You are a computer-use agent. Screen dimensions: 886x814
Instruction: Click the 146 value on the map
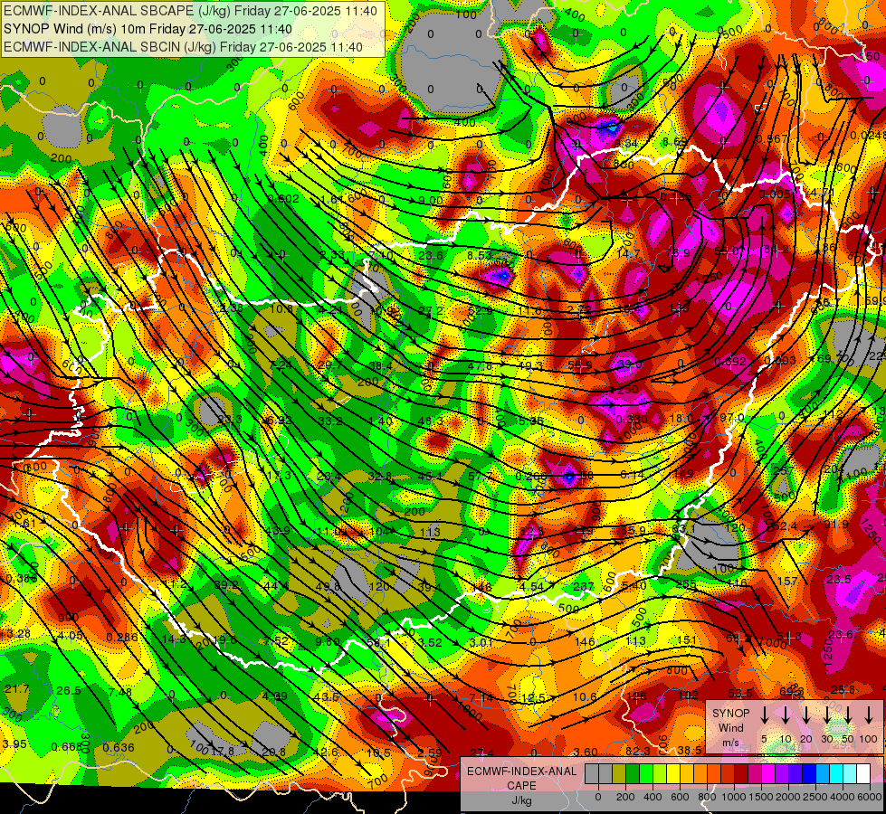click(x=585, y=642)
